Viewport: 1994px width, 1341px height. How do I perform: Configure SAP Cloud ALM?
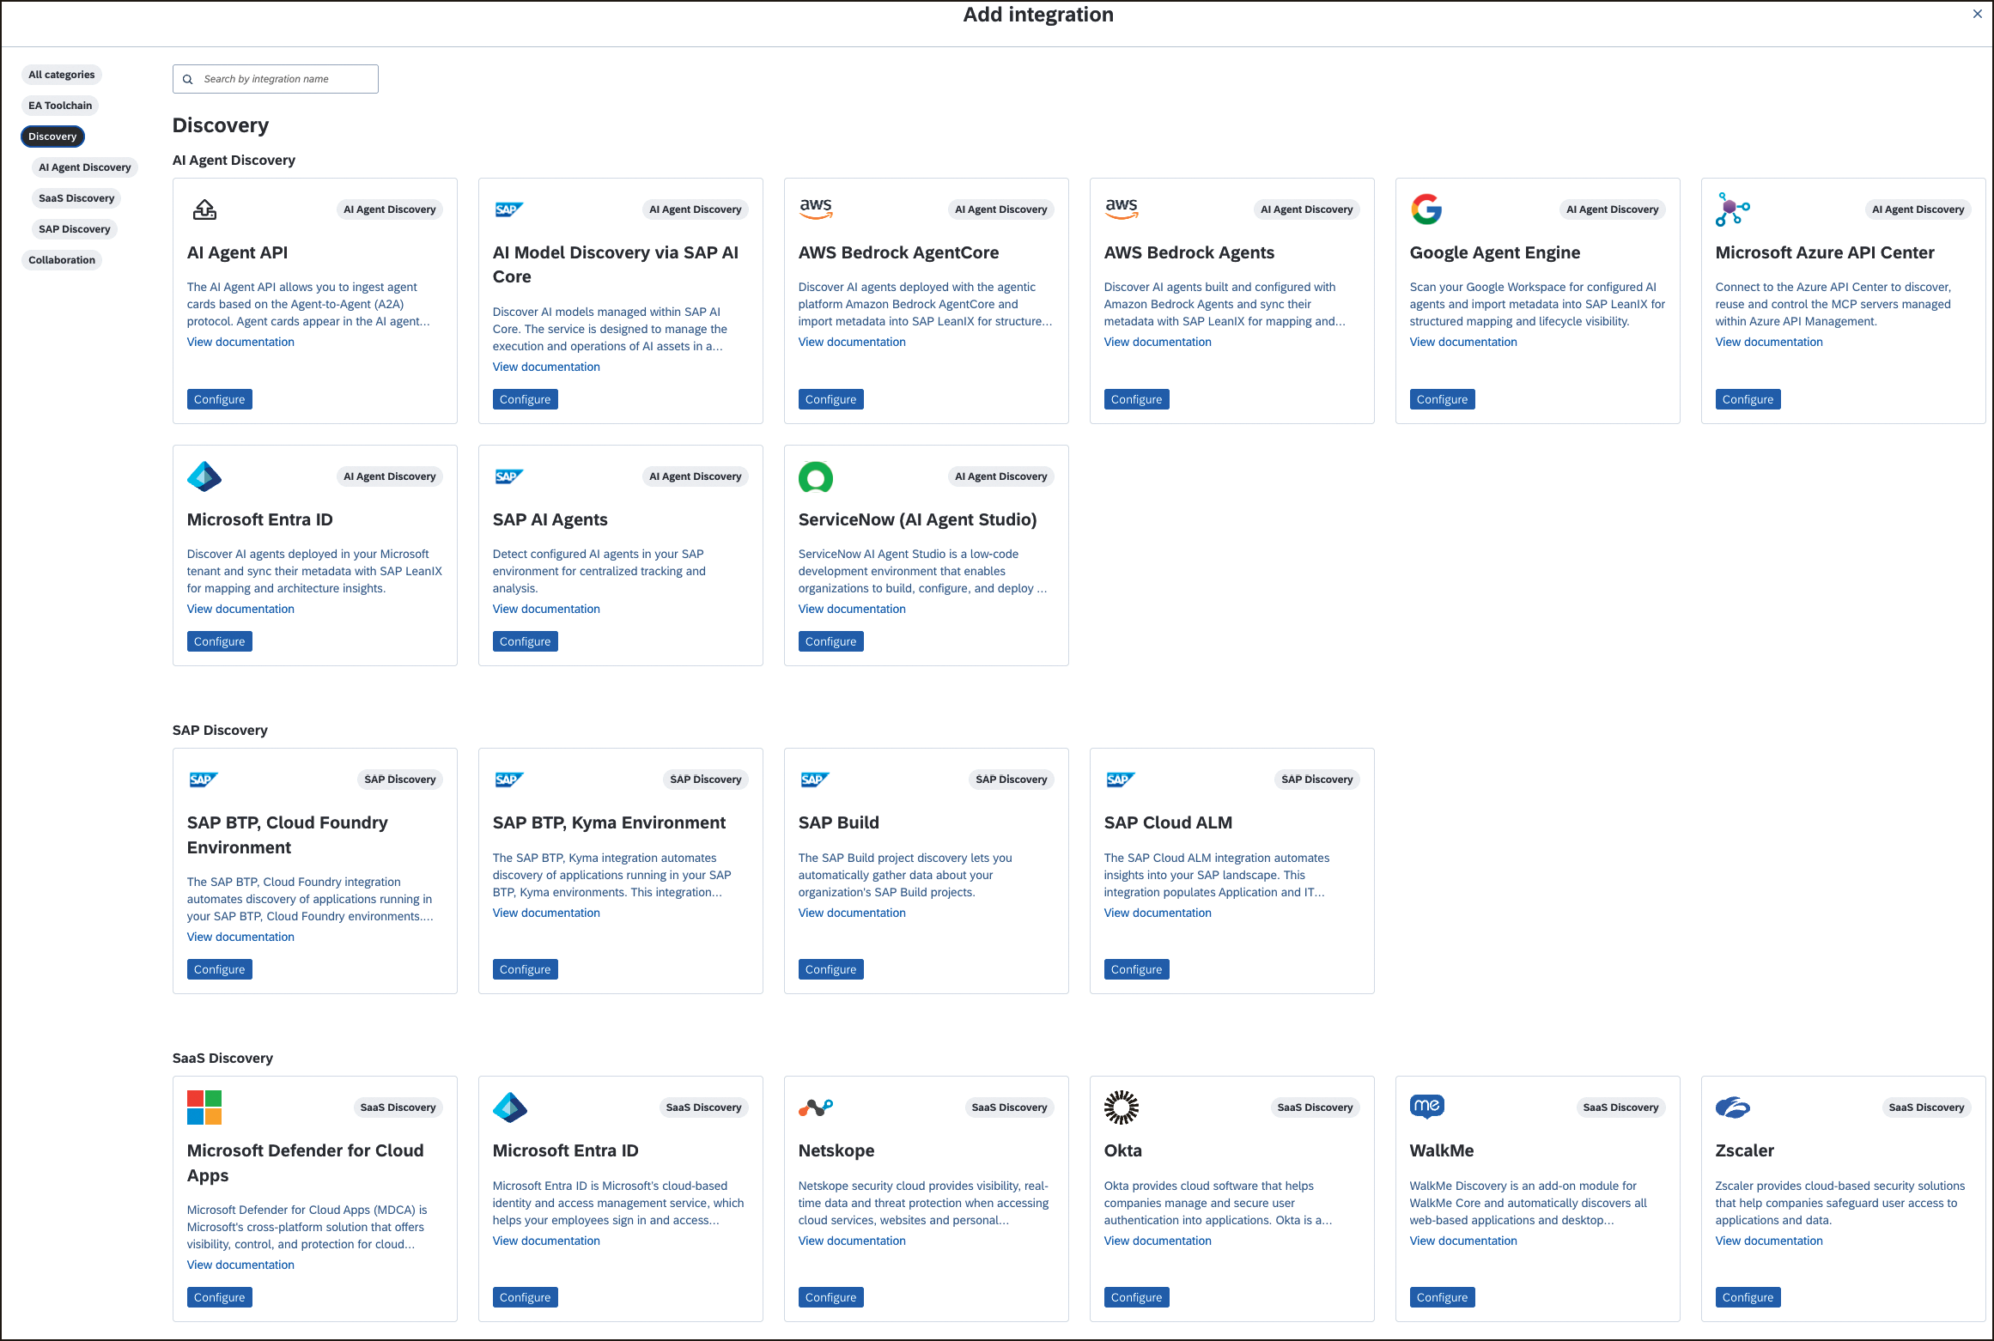point(1137,969)
